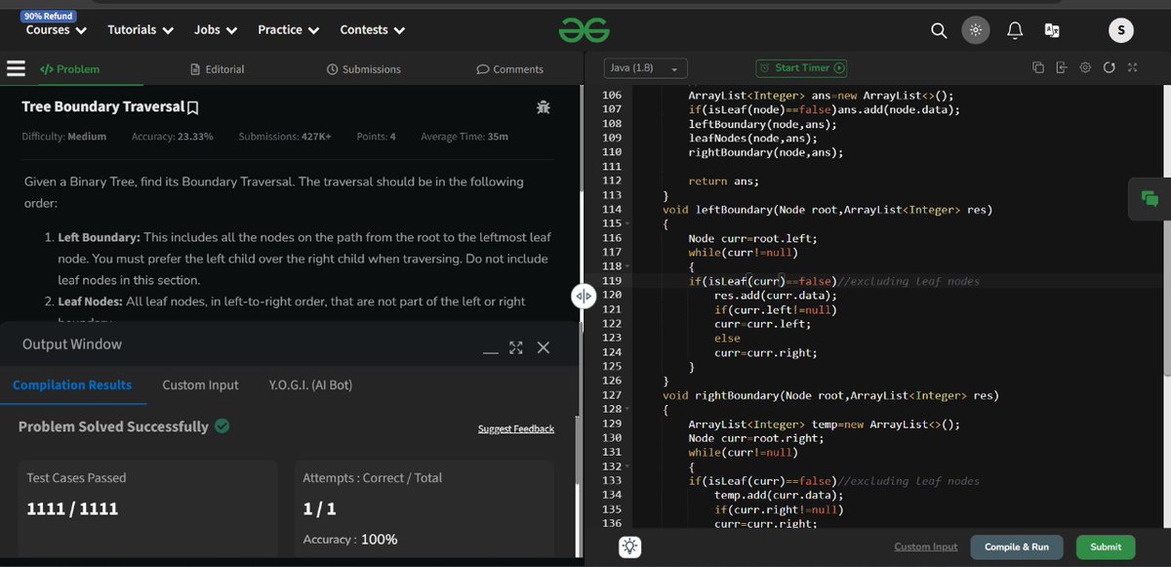Collapse the code fold at line 132
Image resolution: width=1171 pixels, height=567 pixels.
pyautogui.click(x=627, y=467)
